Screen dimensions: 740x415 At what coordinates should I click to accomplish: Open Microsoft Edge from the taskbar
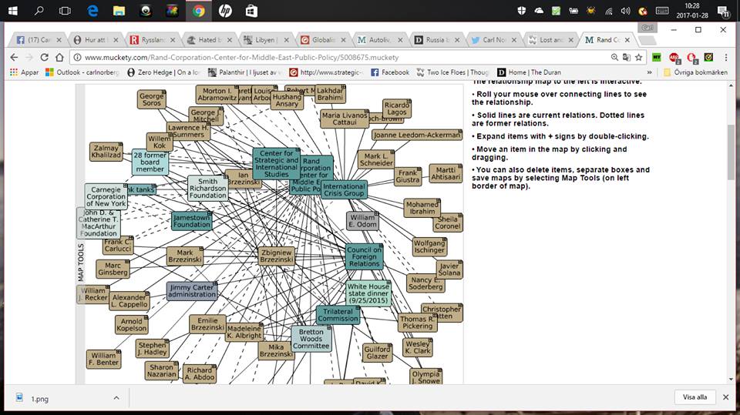pos(92,11)
